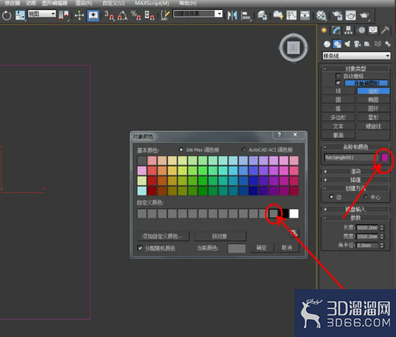Click the Select and Rotate tool icon
This screenshot has width=396, height=337.
(7, 16)
